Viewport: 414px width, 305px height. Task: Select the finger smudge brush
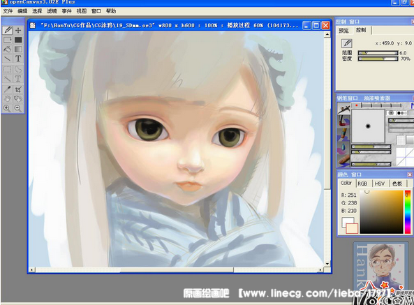343,161
